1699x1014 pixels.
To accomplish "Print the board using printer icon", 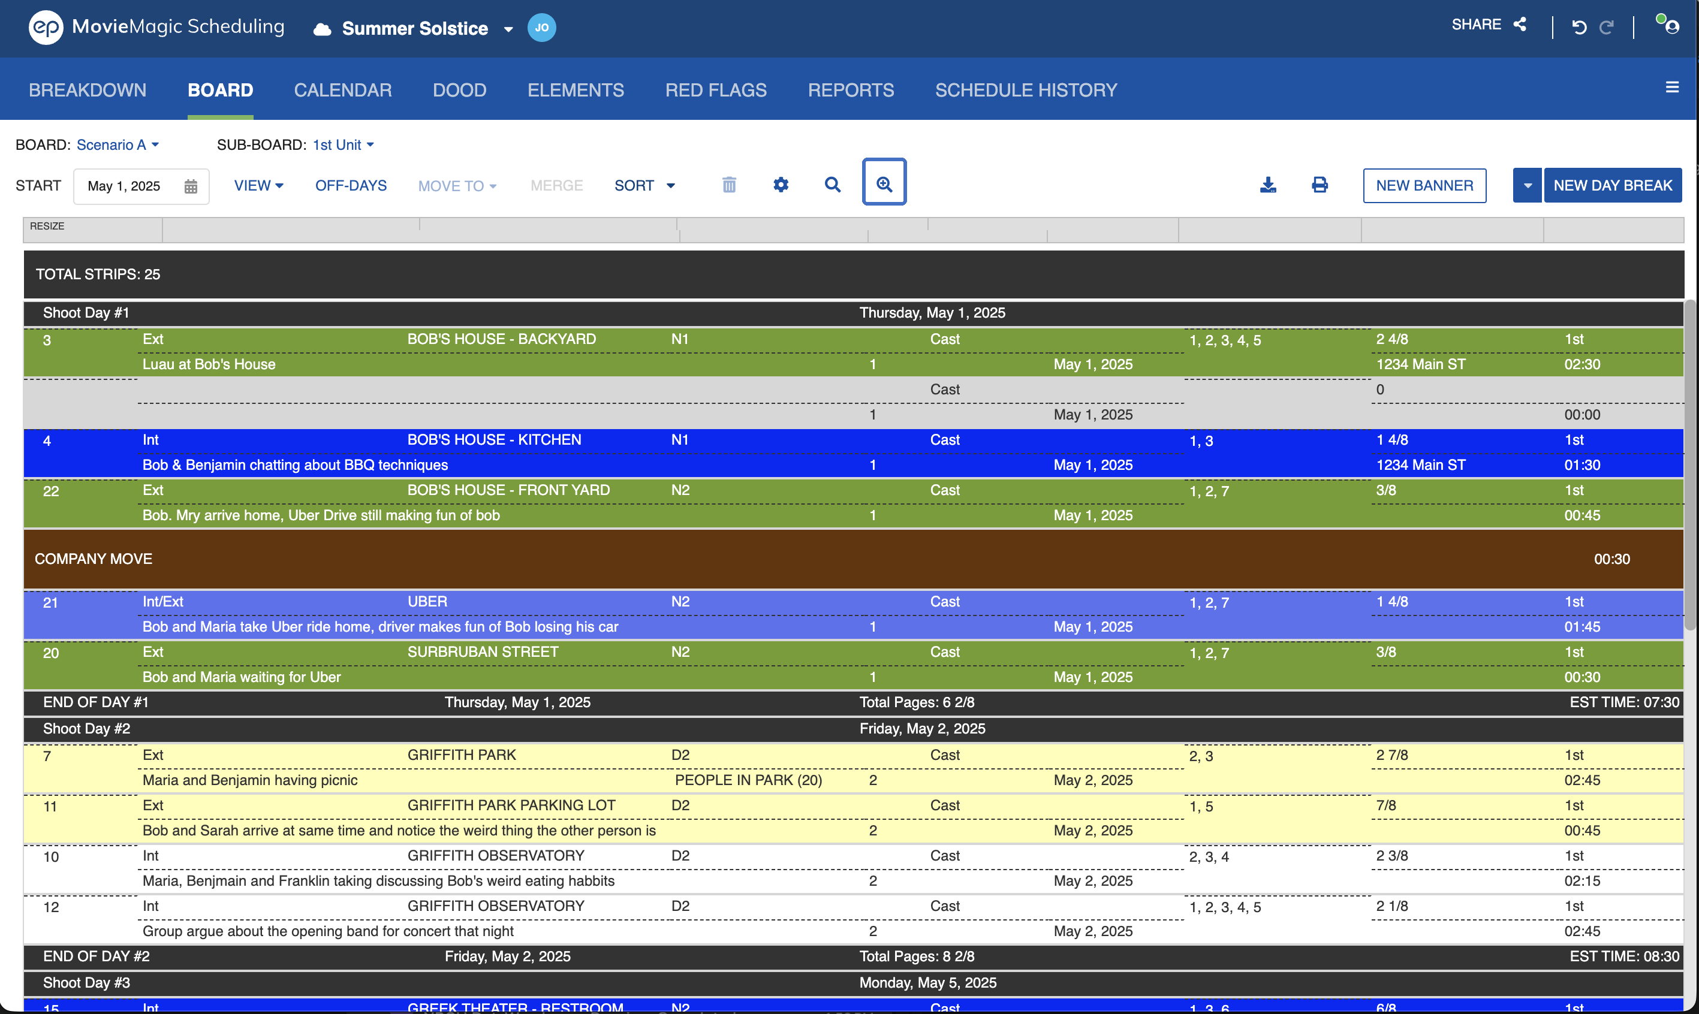I will coord(1319,185).
